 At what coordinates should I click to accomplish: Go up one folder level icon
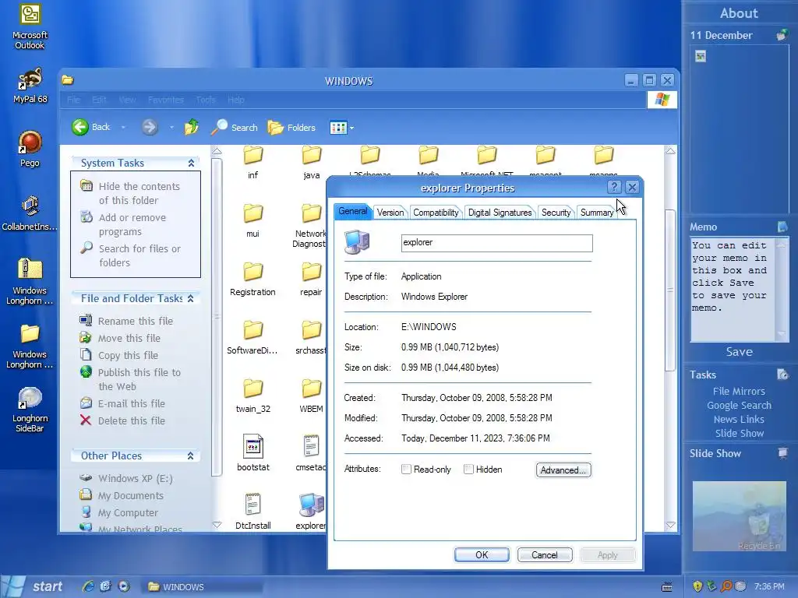(x=192, y=127)
